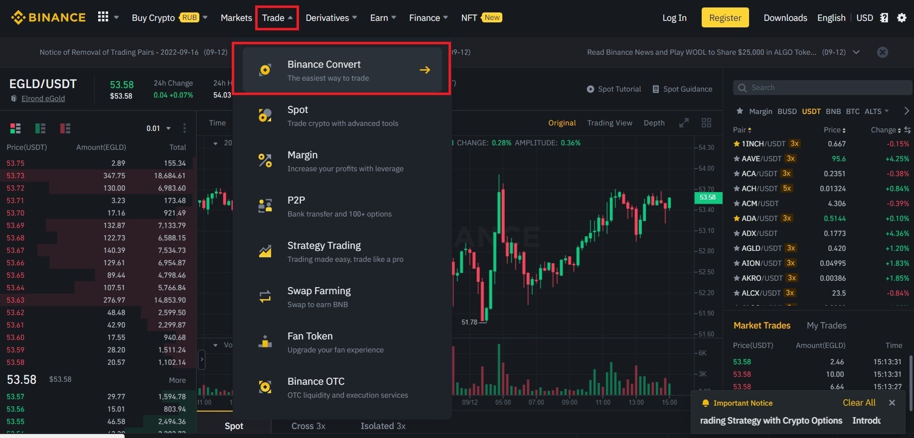The image size is (914, 438).
Task: Click the Spot Guidance document icon
Action: [656, 89]
